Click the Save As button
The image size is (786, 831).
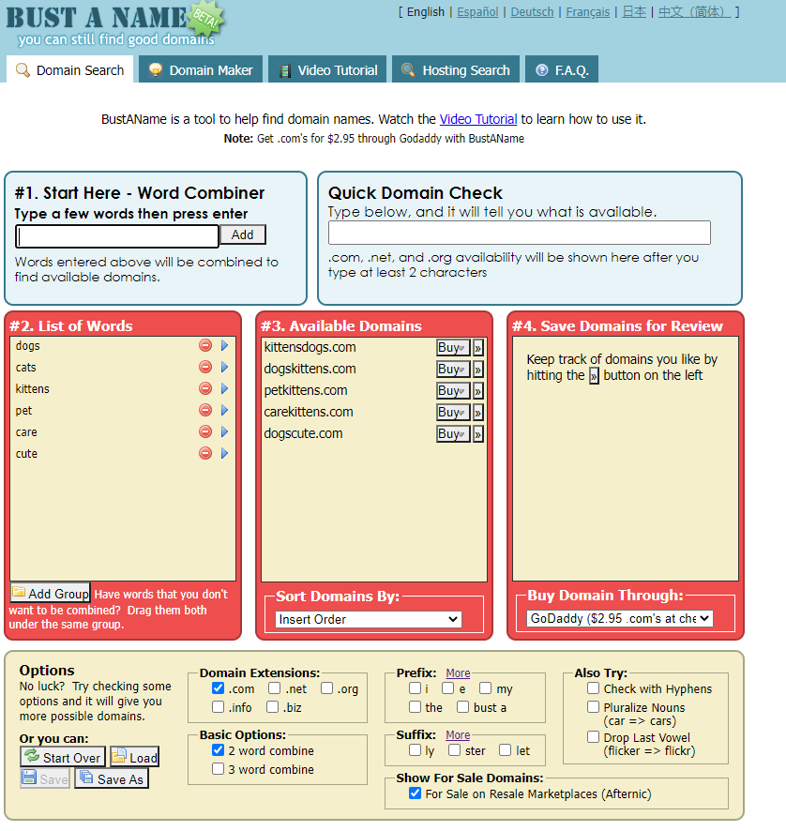[112, 778]
